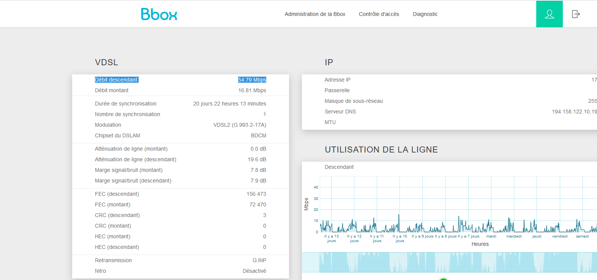
Task: Click Atténuation de ligne (descendant) label
Action: point(136,159)
